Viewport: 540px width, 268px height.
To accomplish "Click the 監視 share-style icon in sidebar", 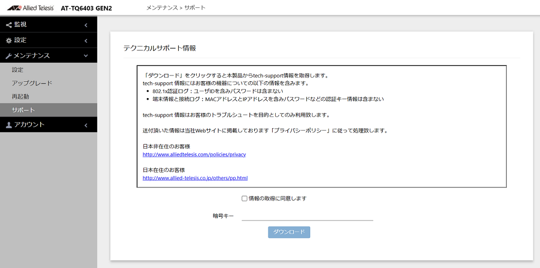I will coord(8,25).
